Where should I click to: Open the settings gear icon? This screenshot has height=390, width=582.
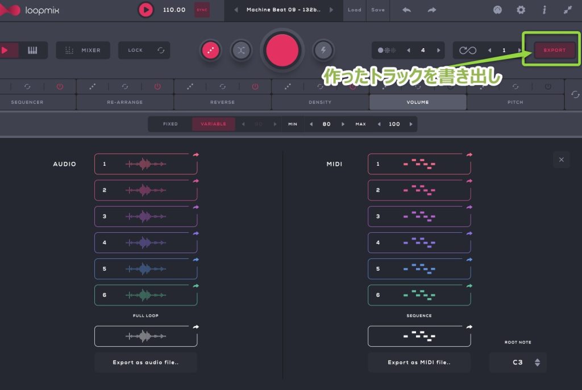click(521, 10)
